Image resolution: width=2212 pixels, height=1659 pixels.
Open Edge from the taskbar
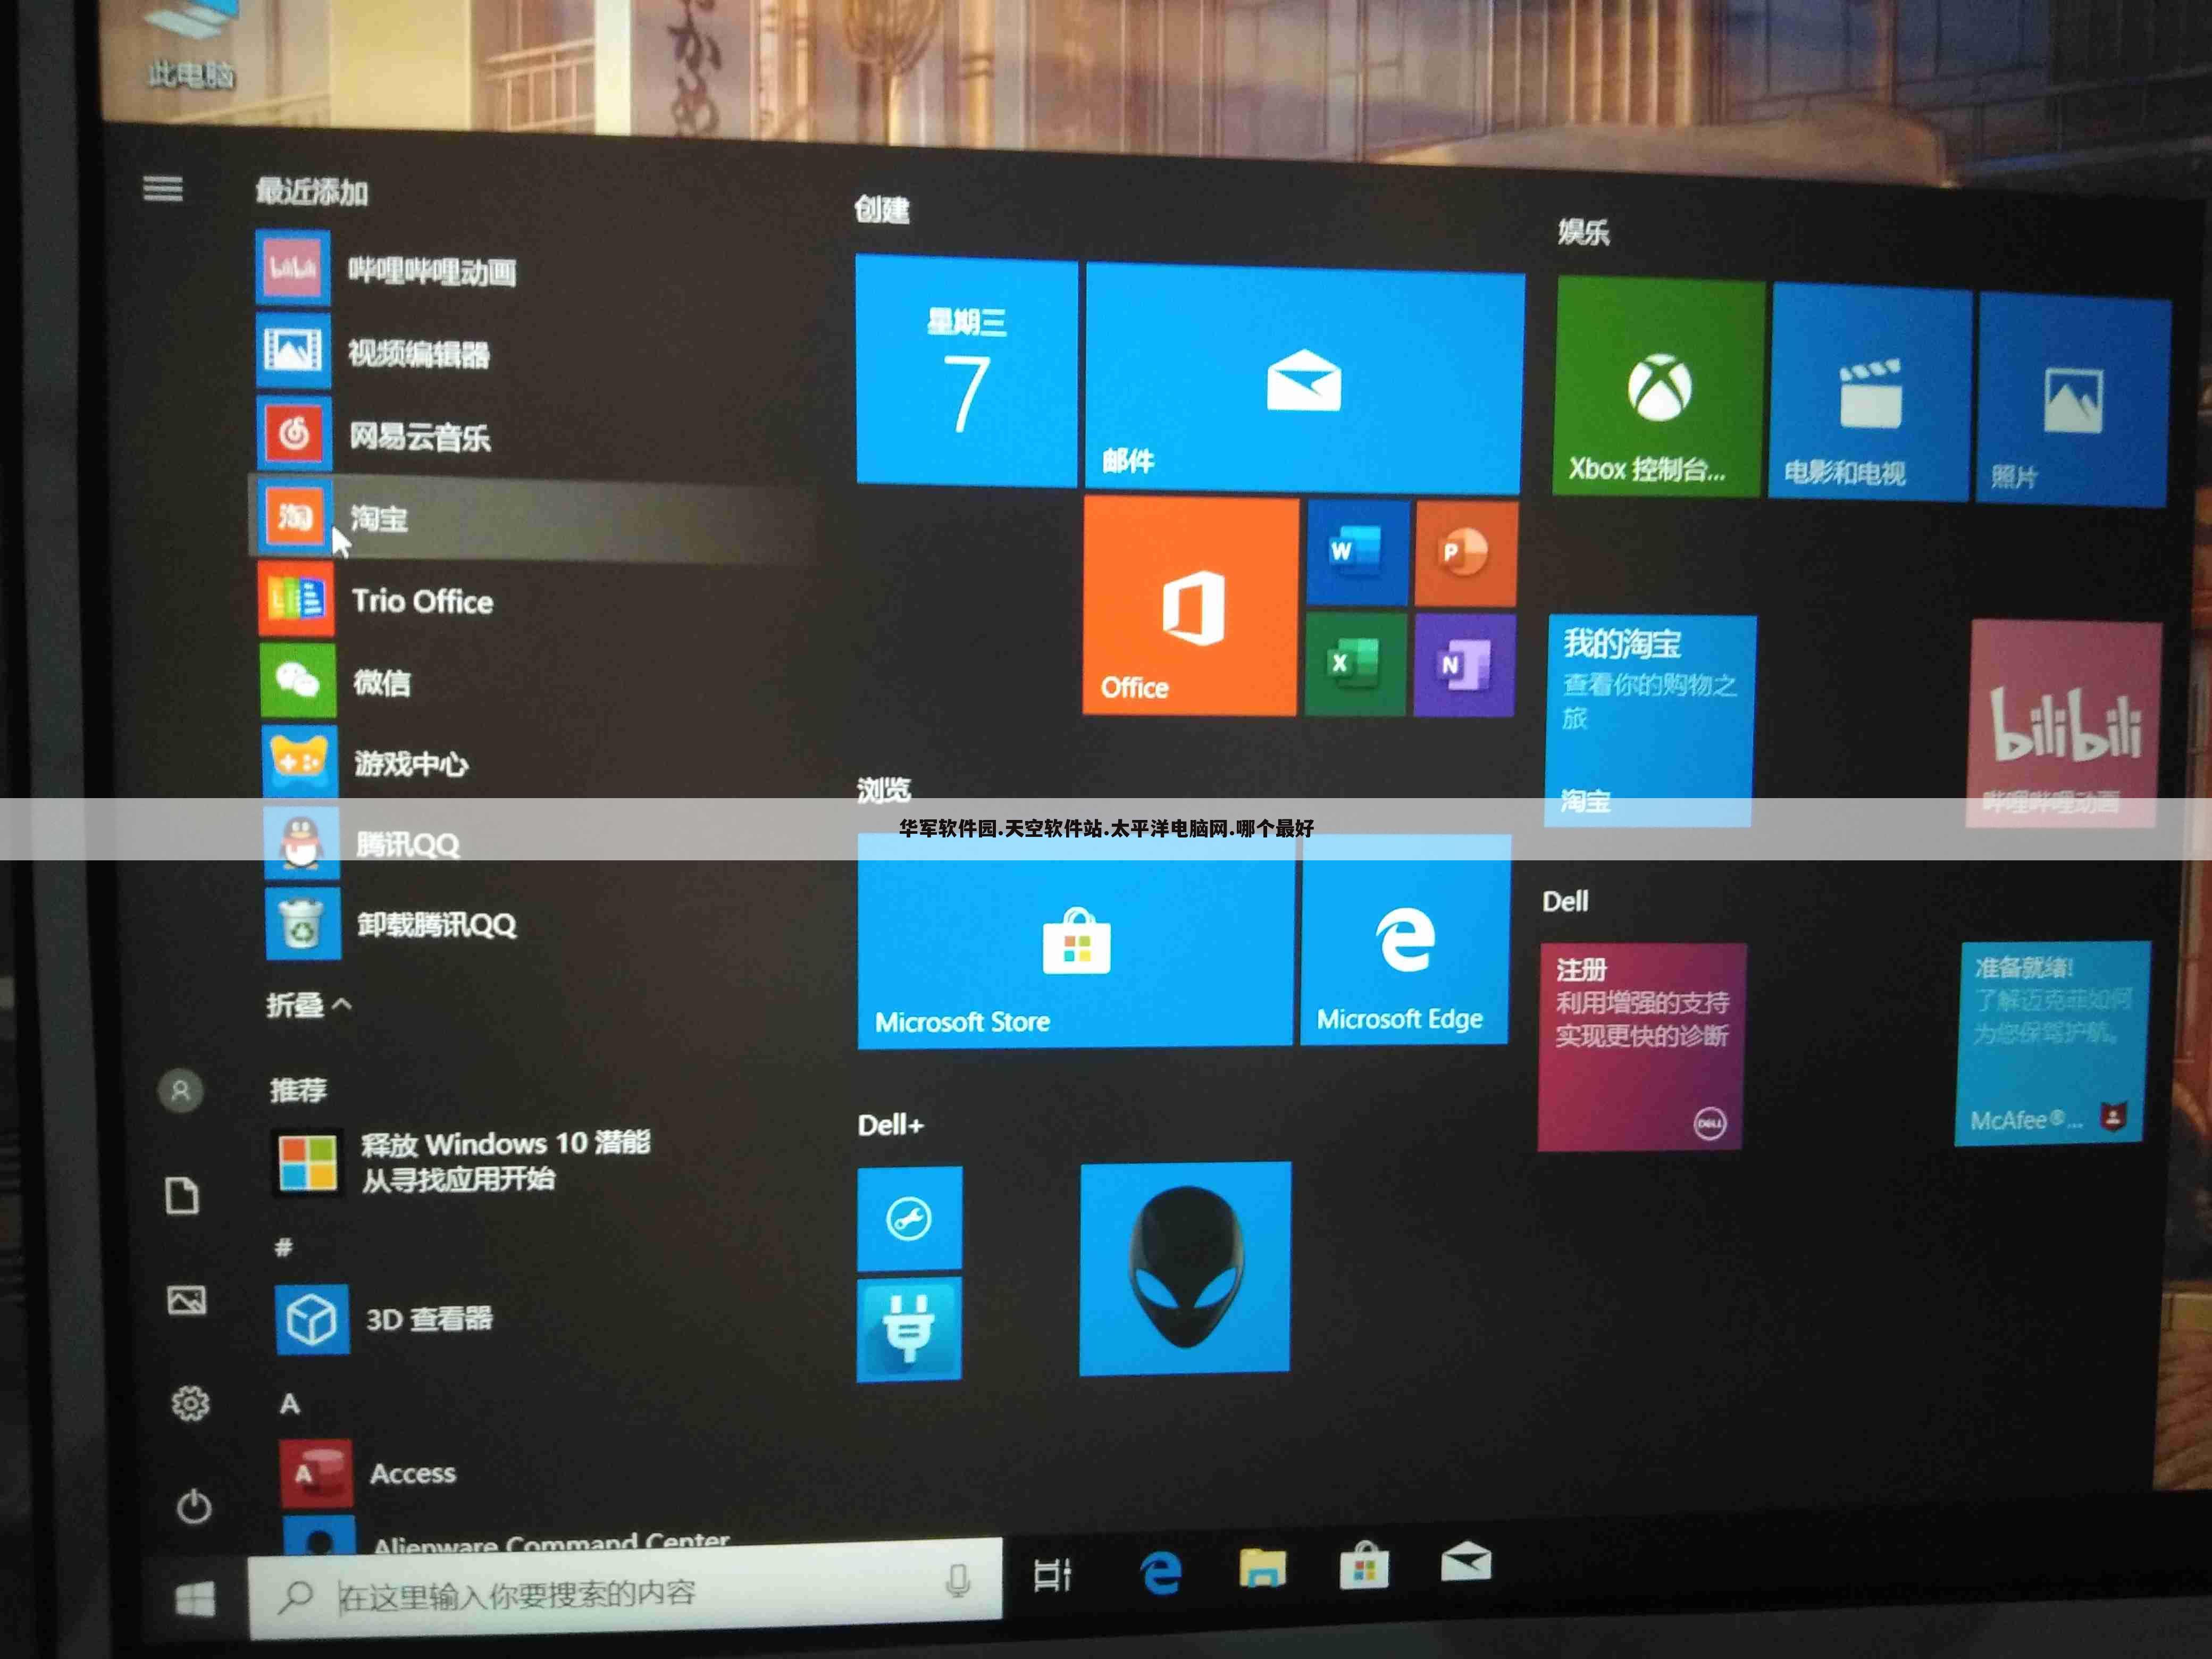1160,1572
